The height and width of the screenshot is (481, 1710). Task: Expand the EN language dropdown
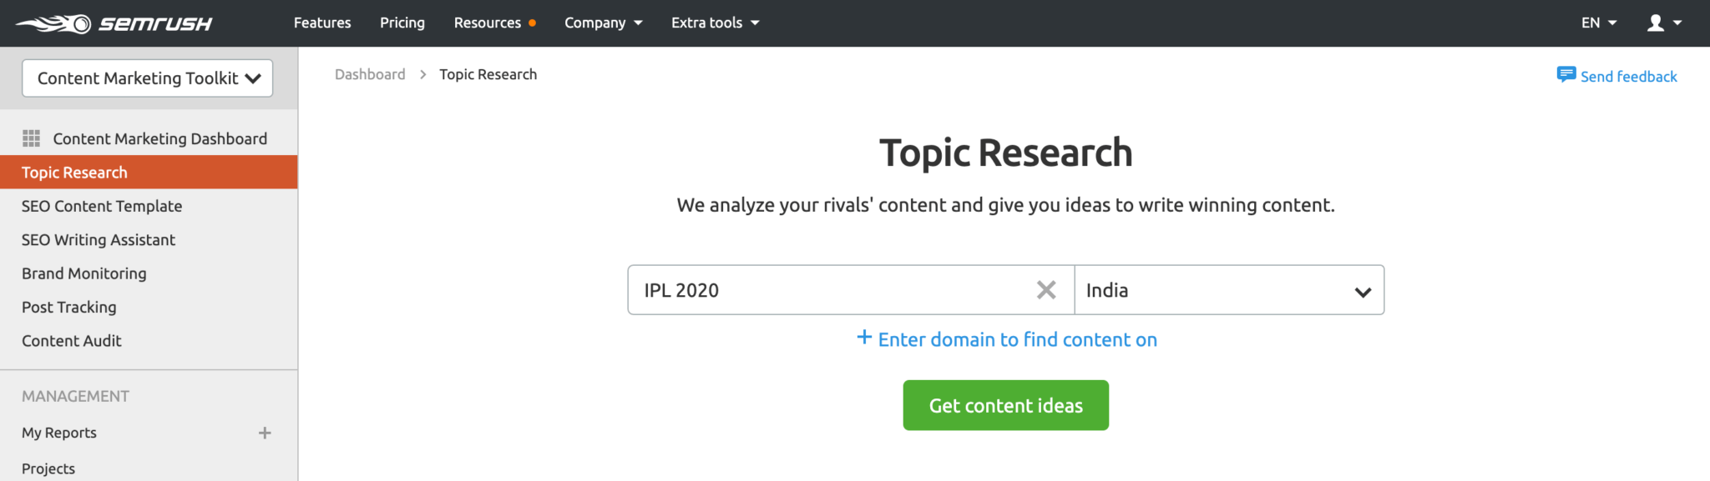[1596, 23]
